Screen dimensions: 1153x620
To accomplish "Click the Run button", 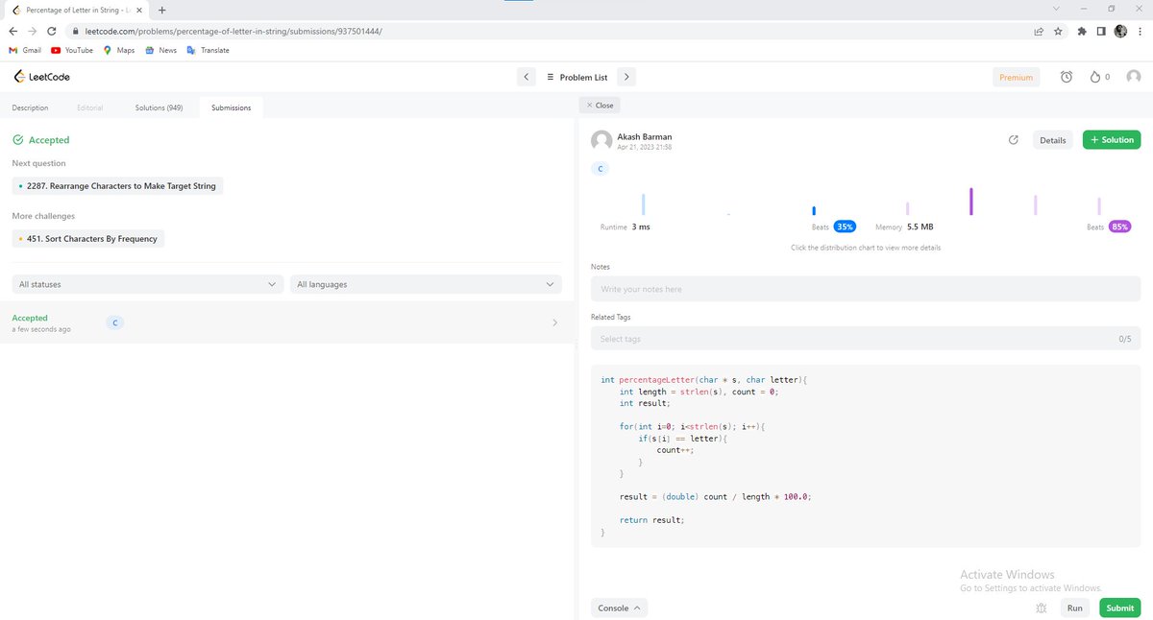I will (1074, 608).
